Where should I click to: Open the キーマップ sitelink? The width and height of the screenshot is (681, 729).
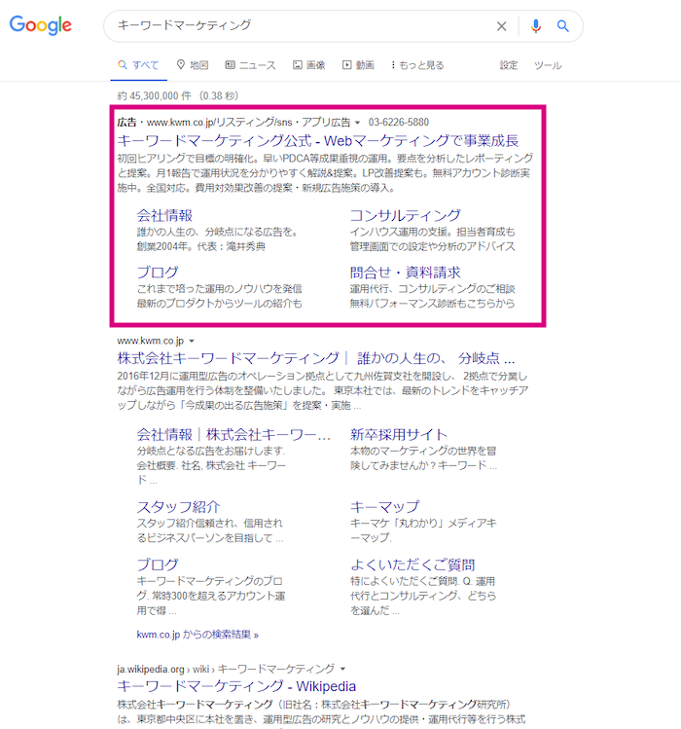(385, 506)
